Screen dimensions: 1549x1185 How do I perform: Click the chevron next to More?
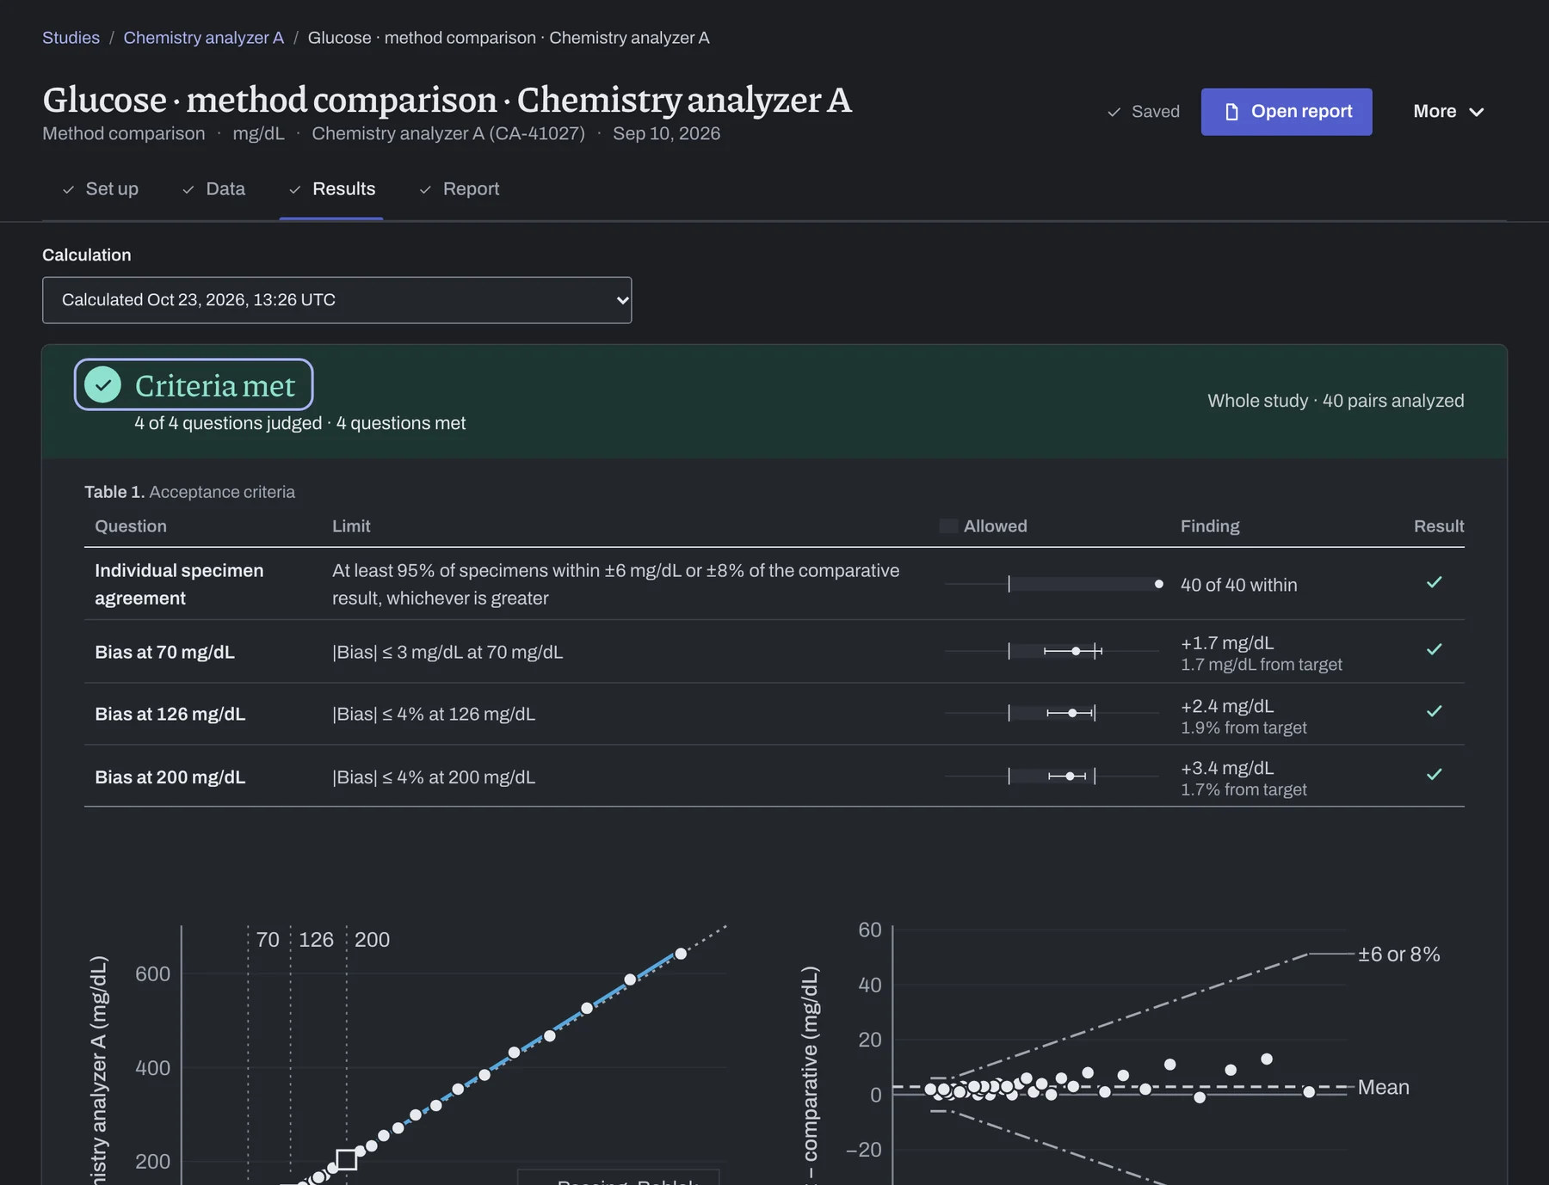(x=1477, y=112)
